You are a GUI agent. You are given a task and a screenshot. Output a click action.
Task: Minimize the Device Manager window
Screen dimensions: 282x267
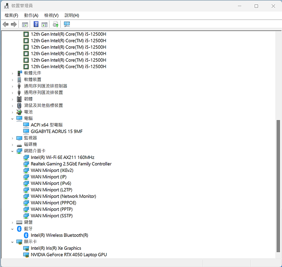[x=240, y=6]
